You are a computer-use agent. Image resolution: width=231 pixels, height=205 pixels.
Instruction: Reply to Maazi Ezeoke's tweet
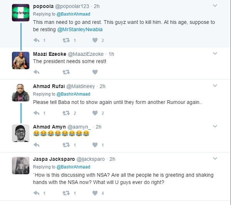pyautogui.click(x=37, y=72)
